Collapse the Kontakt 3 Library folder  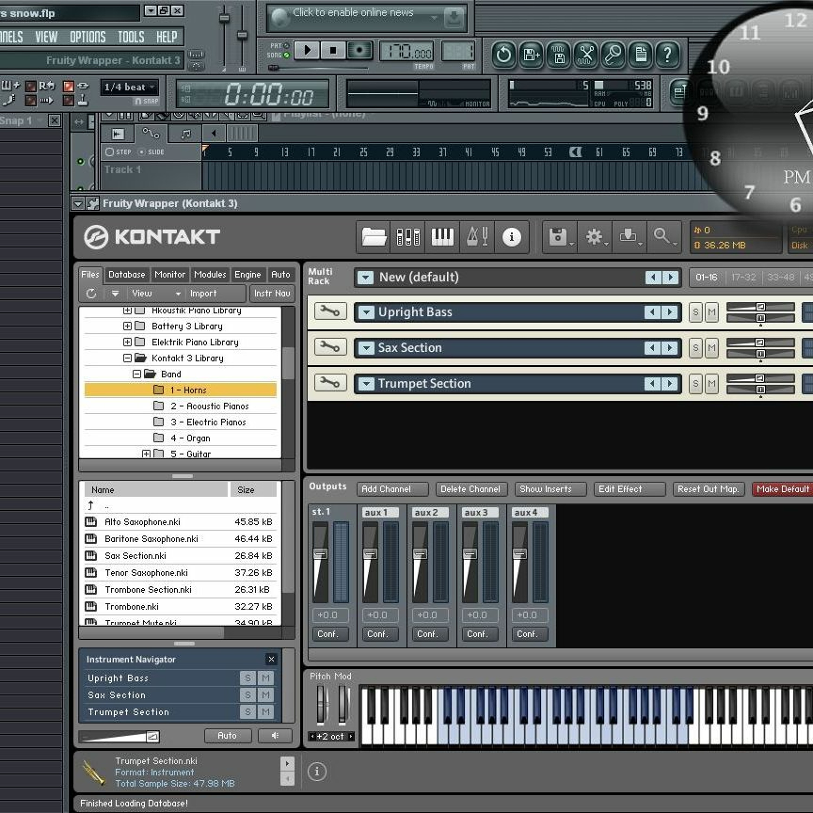127,358
